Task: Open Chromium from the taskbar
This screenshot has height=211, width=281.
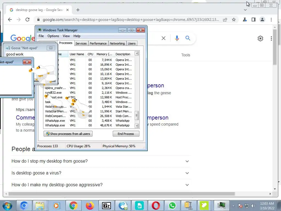Action: pos(24,206)
